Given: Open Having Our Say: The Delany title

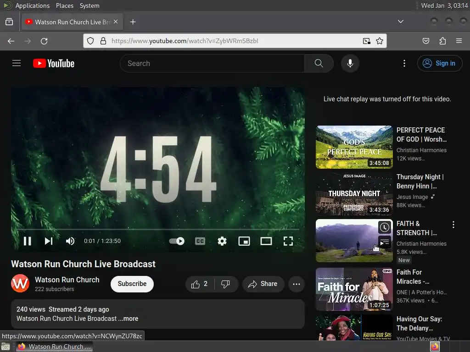Looking at the screenshot, I should coord(419,323).
